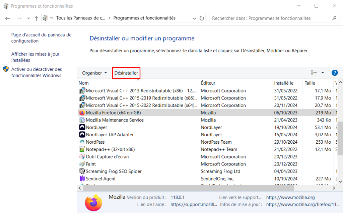The height and width of the screenshot is (213, 343).
Task: Open recent locations dropdown arrow
Action: [x=28, y=18]
